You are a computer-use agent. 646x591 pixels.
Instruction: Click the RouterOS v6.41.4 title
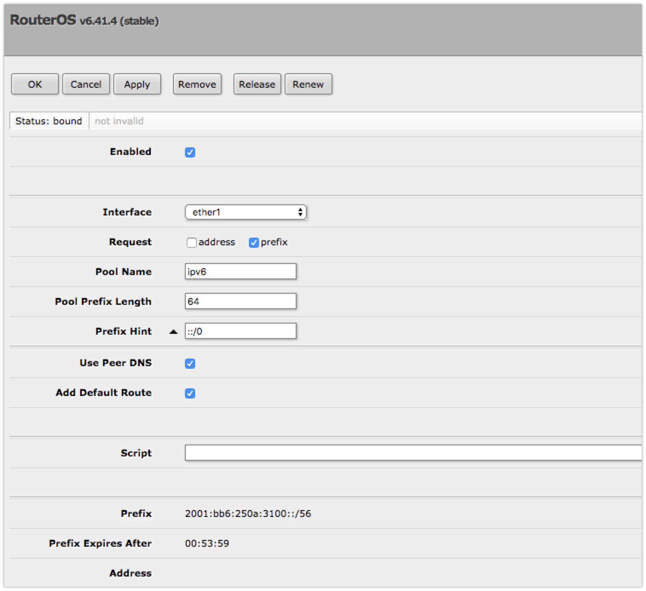point(84,20)
